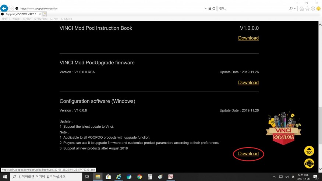Switch to Internet Explorer taskbar icon

[x=119, y=177]
